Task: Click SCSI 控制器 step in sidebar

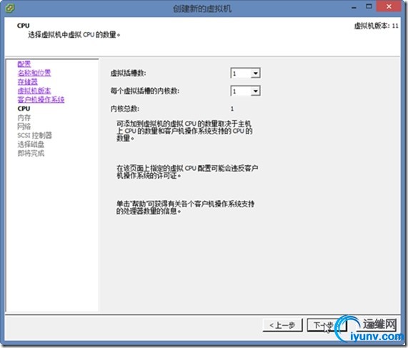Action: 34,135
